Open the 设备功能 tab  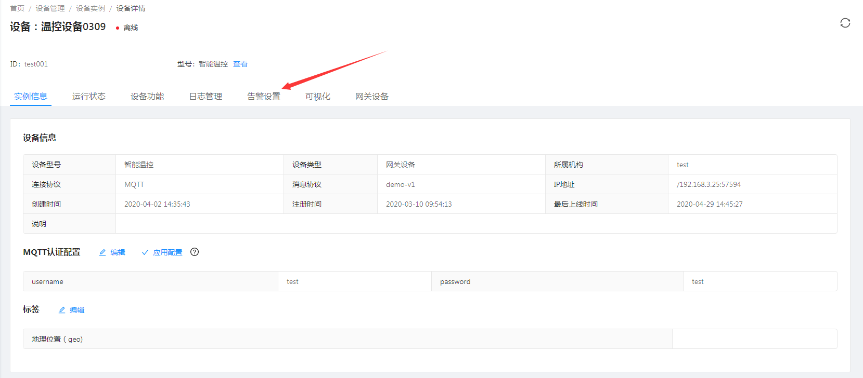tap(147, 96)
